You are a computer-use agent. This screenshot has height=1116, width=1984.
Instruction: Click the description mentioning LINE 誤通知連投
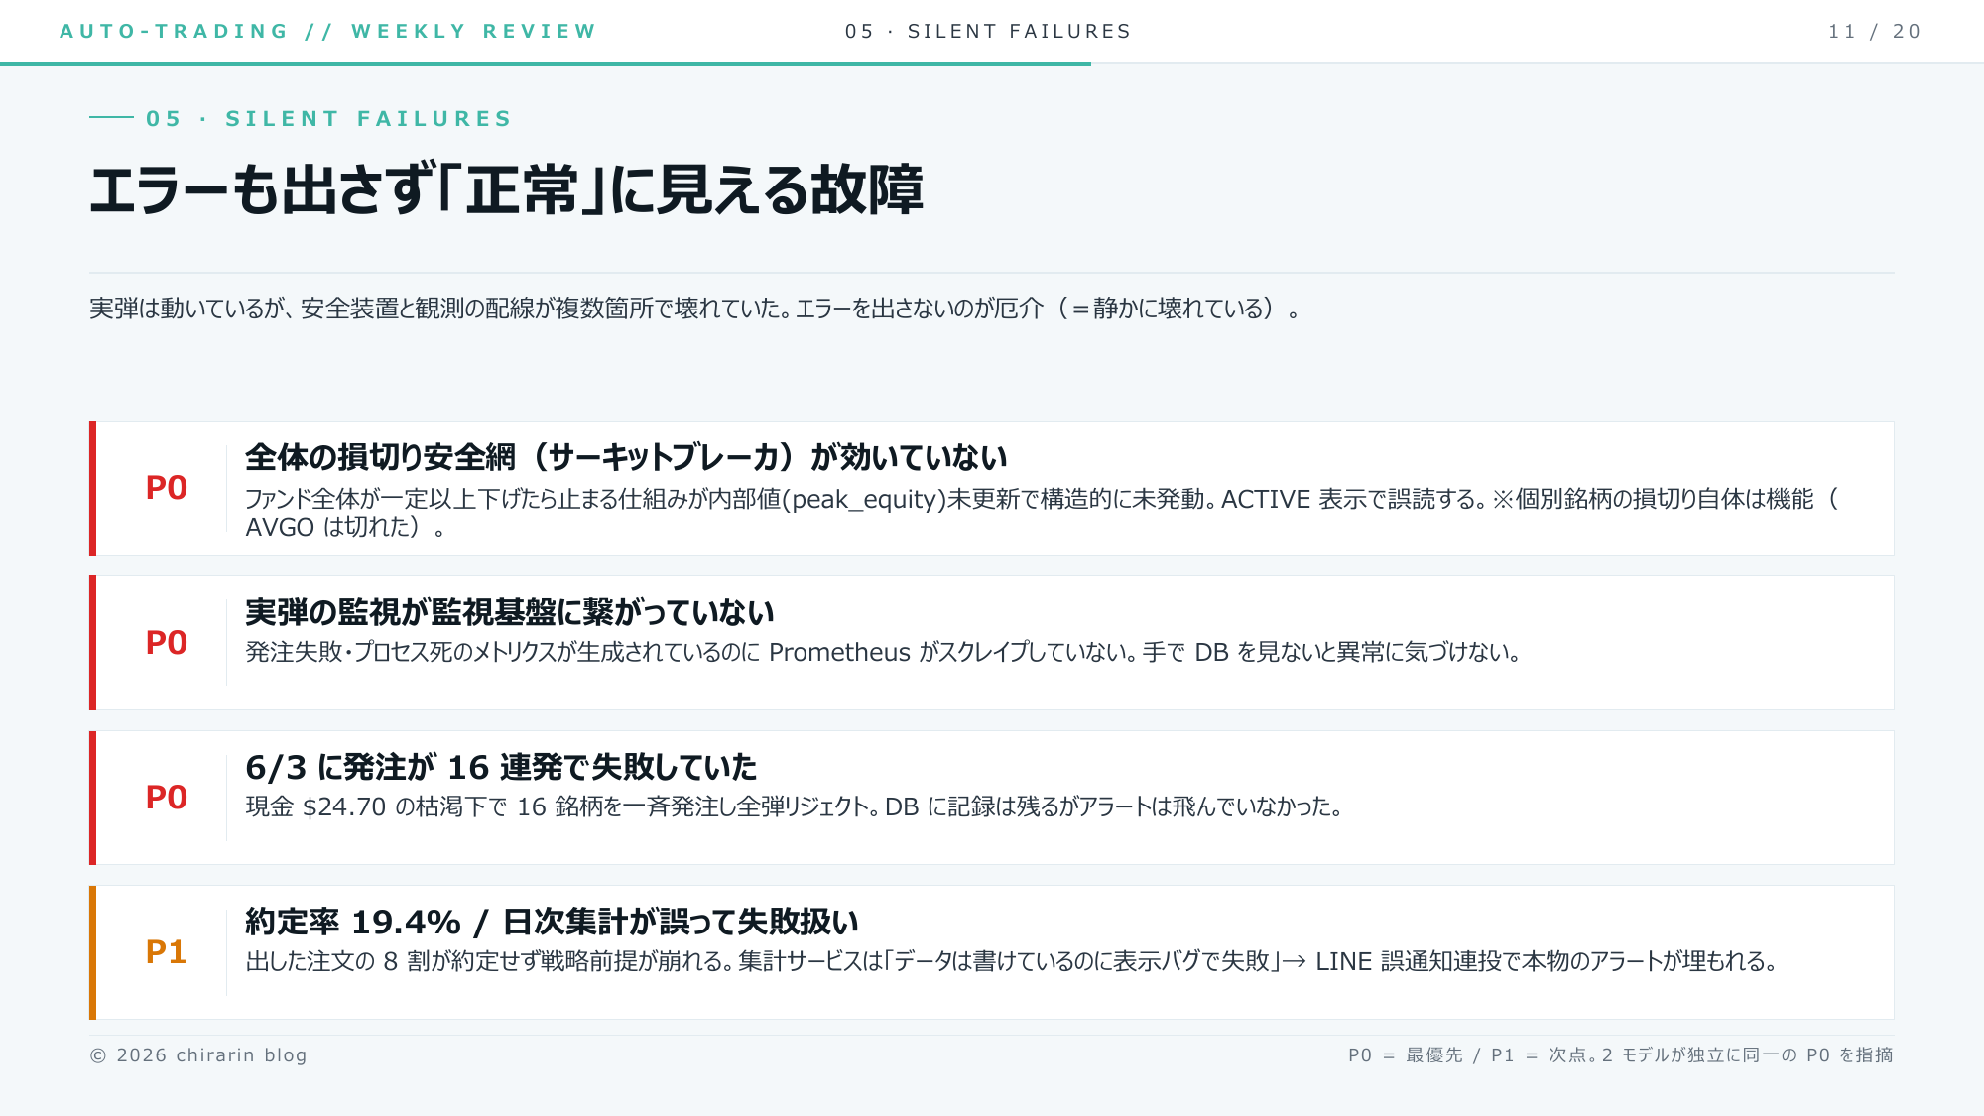[1011, 961]
